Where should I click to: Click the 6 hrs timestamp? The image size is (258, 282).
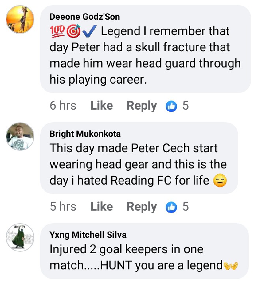(x=63, y=105)
